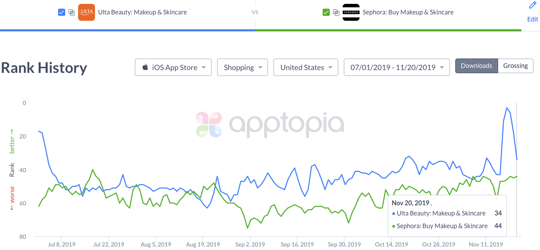540x250 pixels.
Task: Click the Apple logo in the store dropdown
Action: pyautogui.click(x=145, y=67)
